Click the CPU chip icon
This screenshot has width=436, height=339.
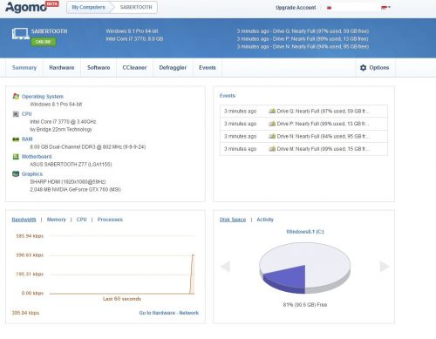point(16,114)
